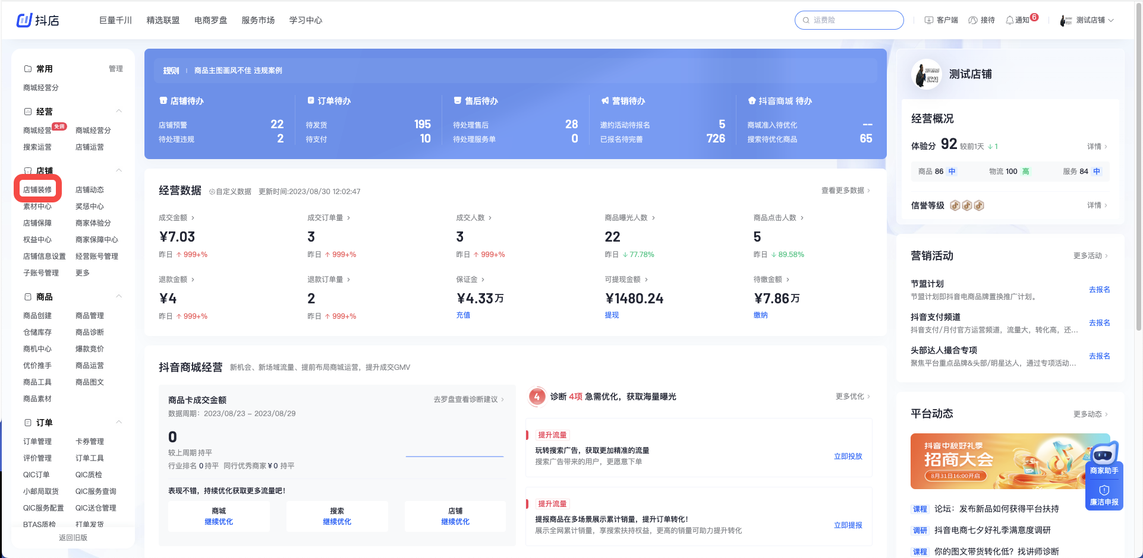The image size is (1143, 558).
Task: Click 去报名 for 节盟计划
Action: (1099, 290)
